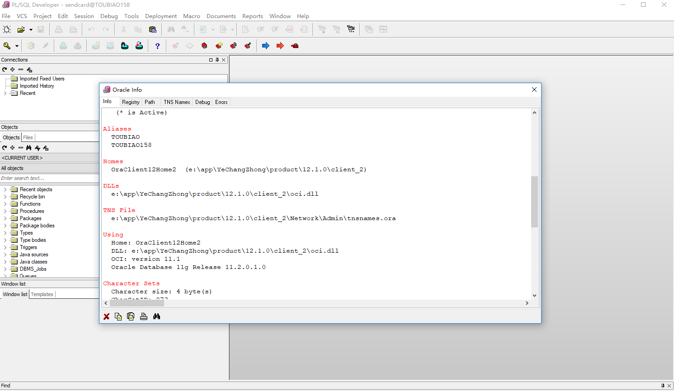Click the red book with pencil icon
This screenshot has width=674, height=391.
coord(248,46)
